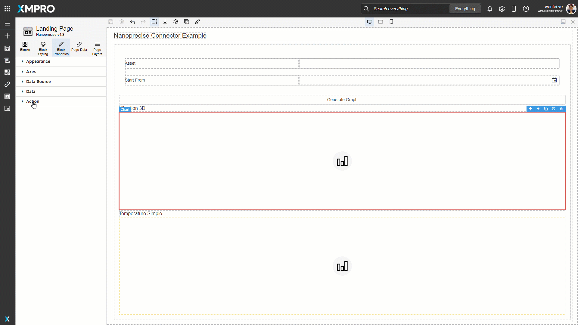578x325 pixels.
Task: Switch to tablet preview mode
Action: [x=381, y=22]
